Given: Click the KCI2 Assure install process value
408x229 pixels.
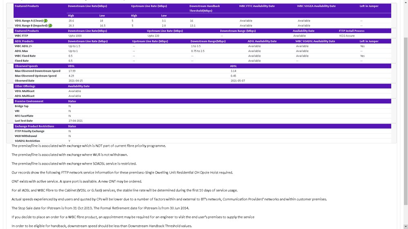Looking at the screenshot, I should coord(347,36).
